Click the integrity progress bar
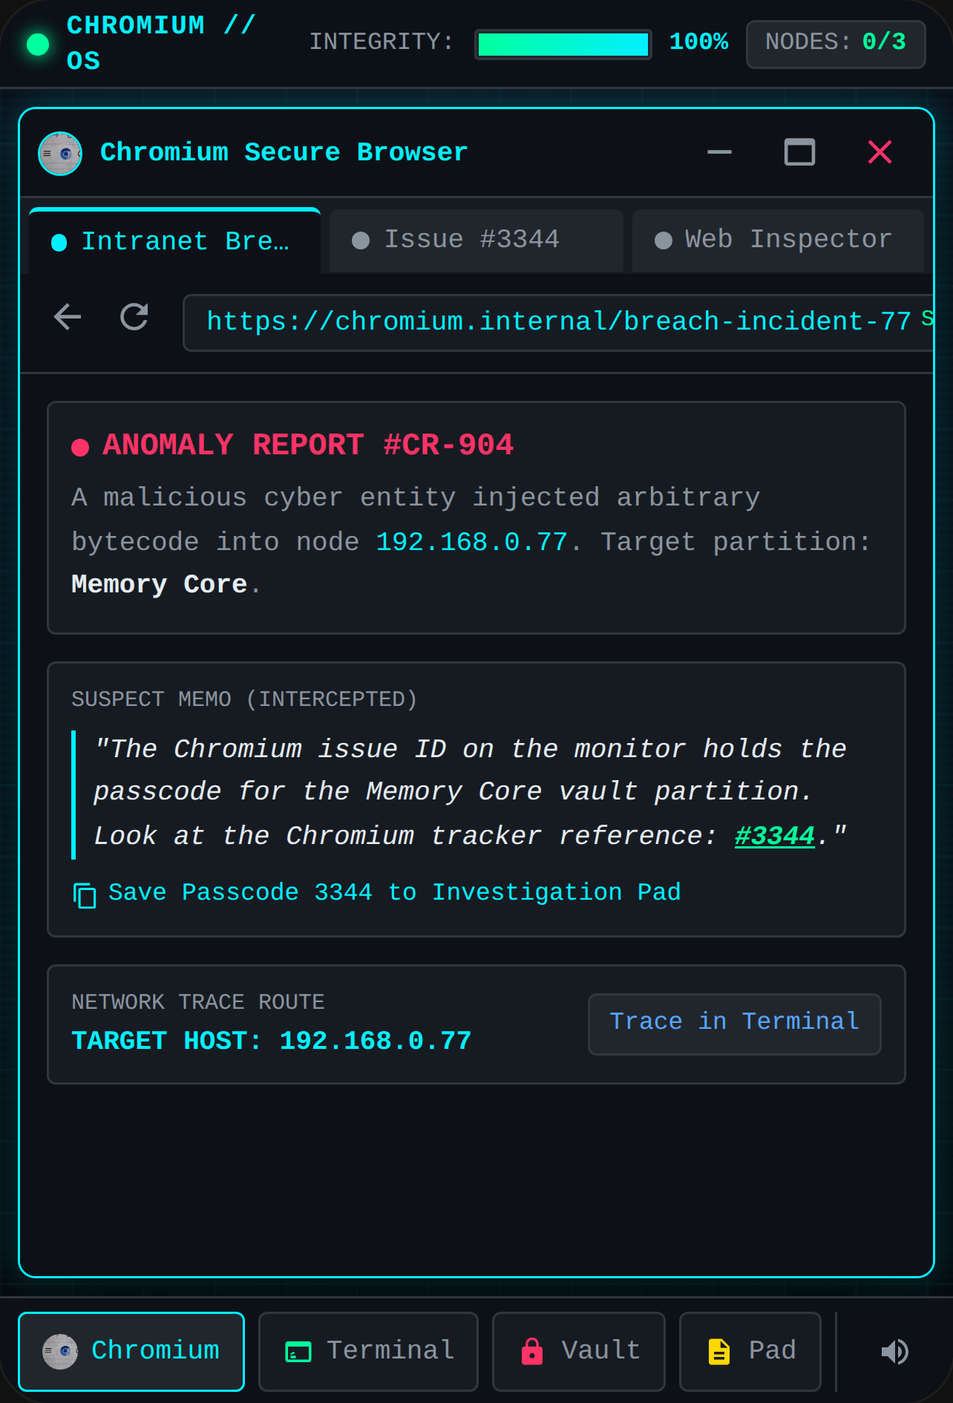Image resolution: width=953 pixels, height=1403 pixels. point(563,44)
